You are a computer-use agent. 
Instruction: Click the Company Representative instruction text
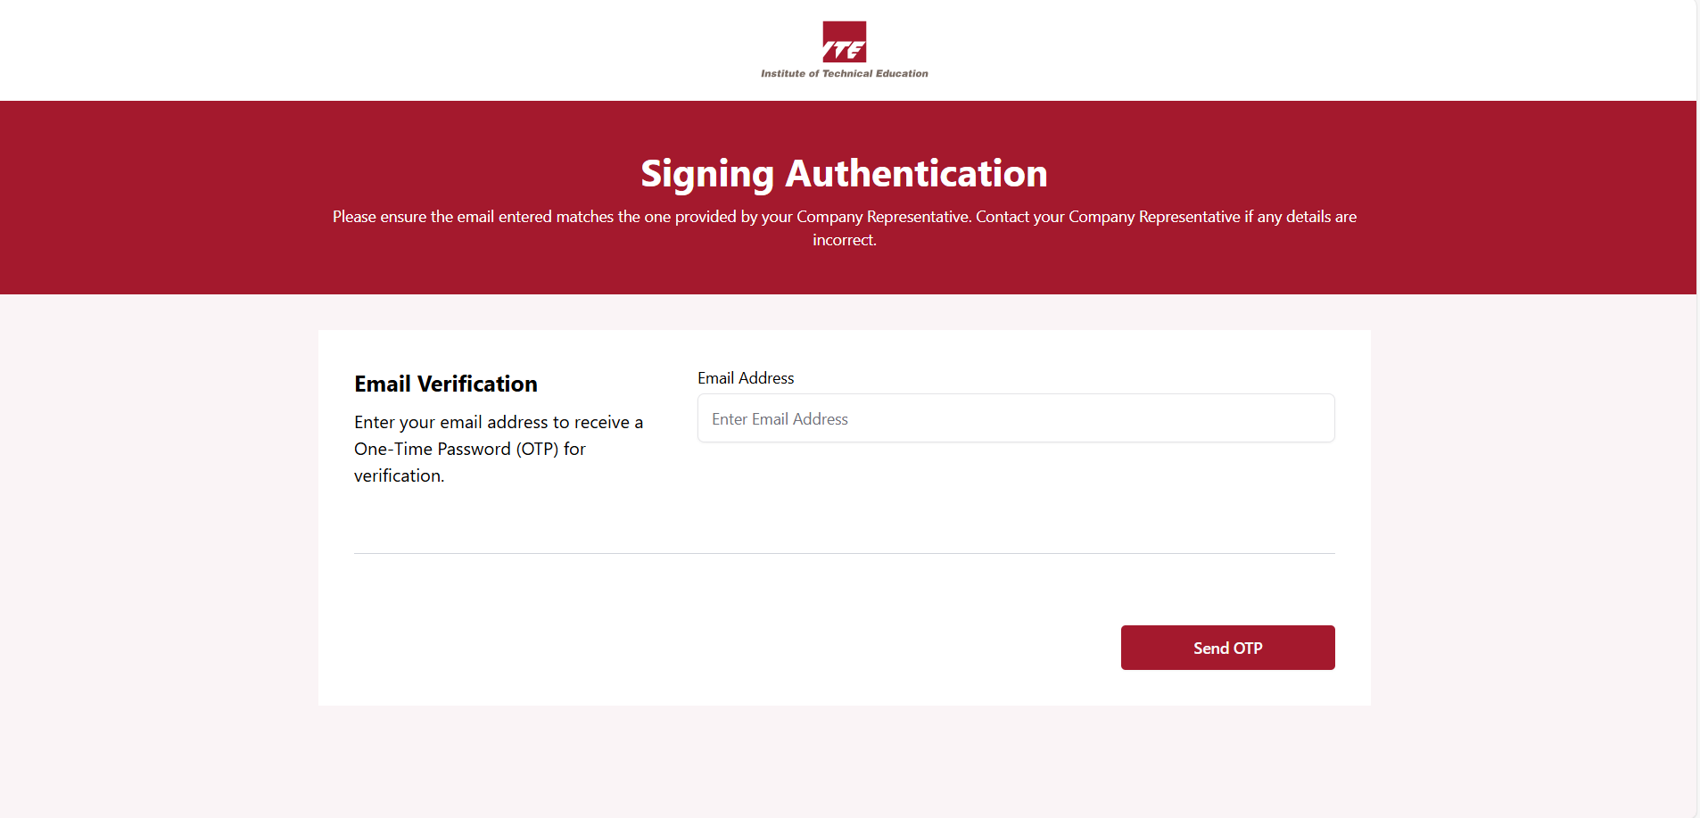844,217
